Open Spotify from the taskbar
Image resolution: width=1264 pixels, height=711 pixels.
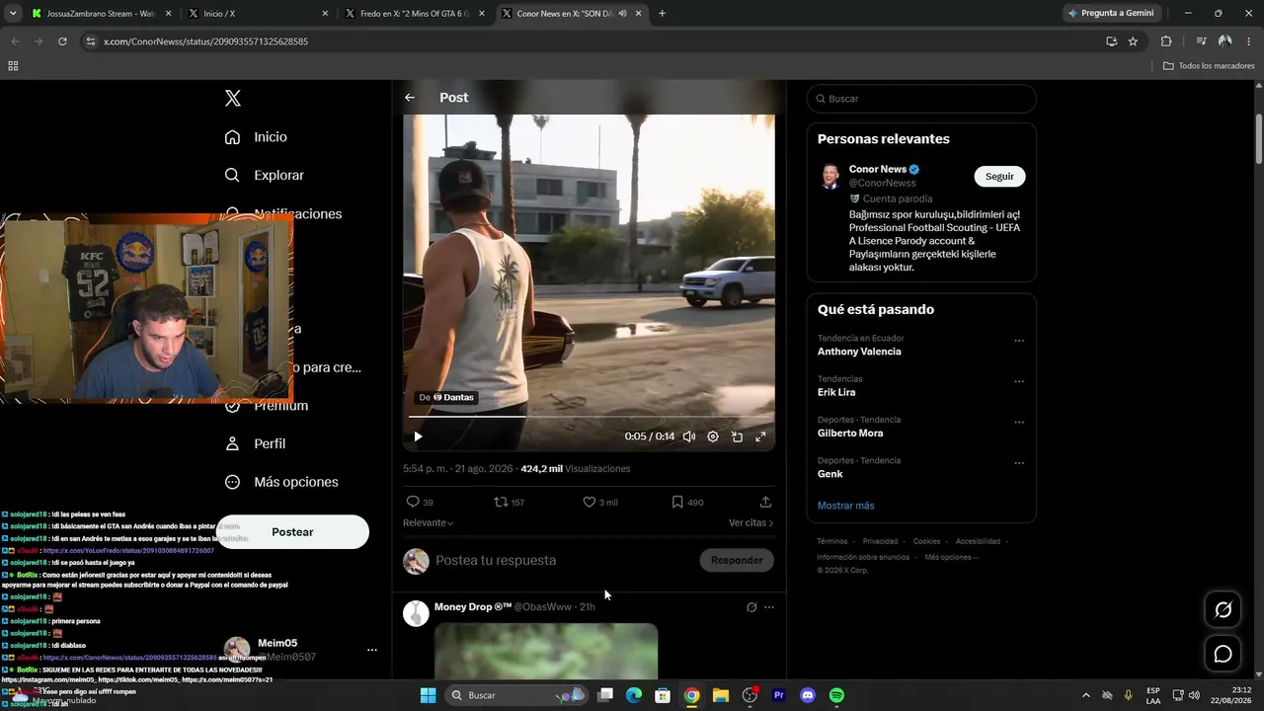pos(836,695)
